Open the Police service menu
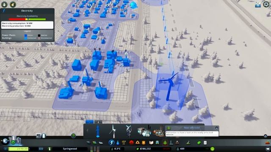271x152 pixels. coord(144,143)
